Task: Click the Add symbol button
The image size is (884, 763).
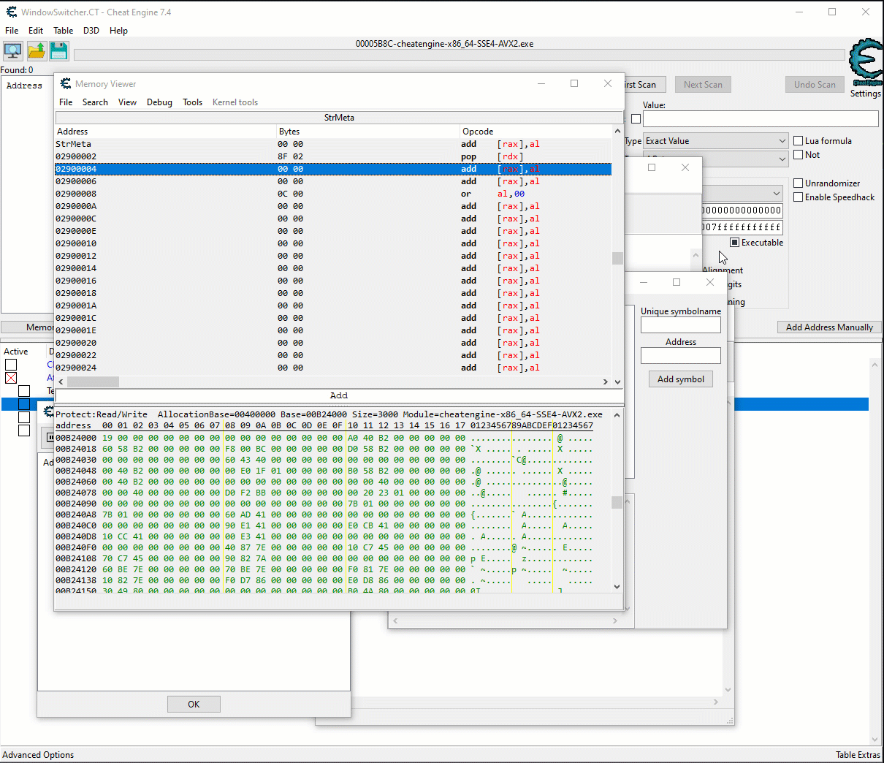Action: pos(681,379)
